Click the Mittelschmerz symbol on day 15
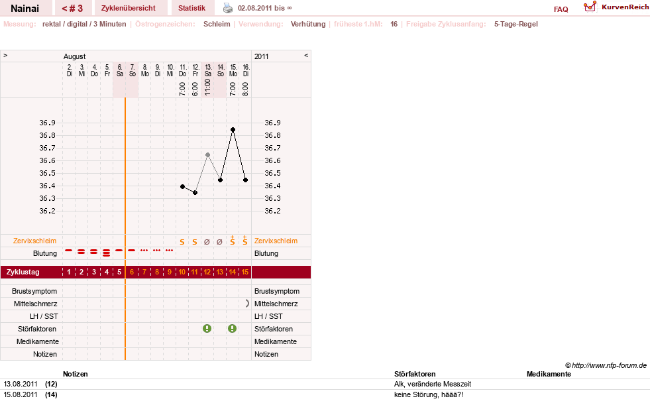The height and width of the screenshot is (413, 650). point(246,304)
